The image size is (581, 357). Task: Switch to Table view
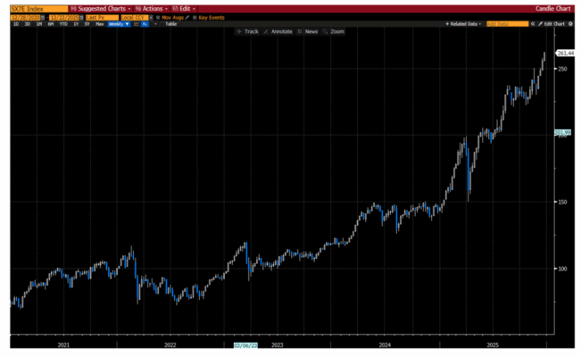point(172,24)
